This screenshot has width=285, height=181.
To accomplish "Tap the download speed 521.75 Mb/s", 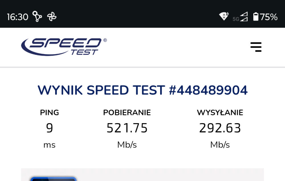I will 127,128.
